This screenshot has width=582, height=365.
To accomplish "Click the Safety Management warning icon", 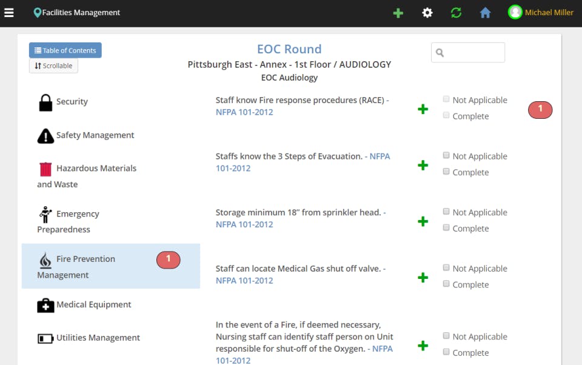I will pos(45,136).
